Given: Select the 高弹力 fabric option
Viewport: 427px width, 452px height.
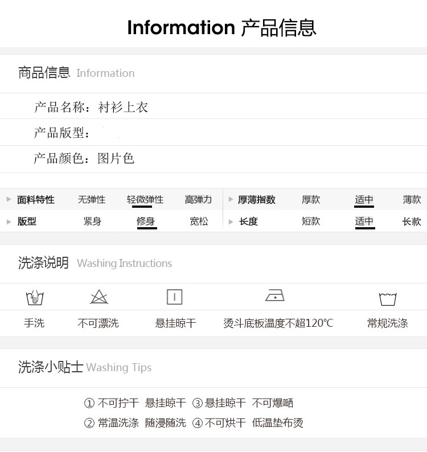Looking at the screenshot, I should [198, 199].
